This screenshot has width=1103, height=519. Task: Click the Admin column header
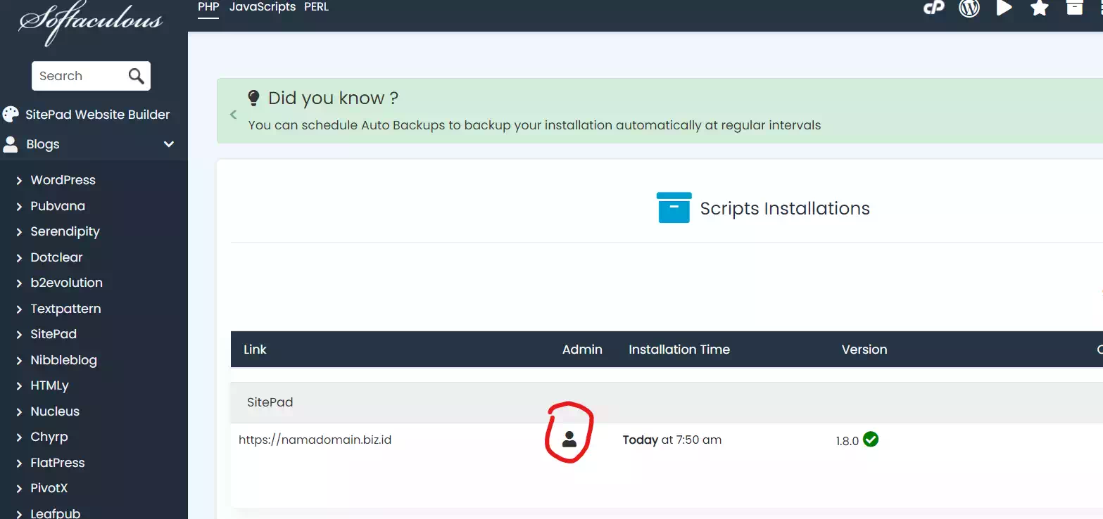coord(582,350)
